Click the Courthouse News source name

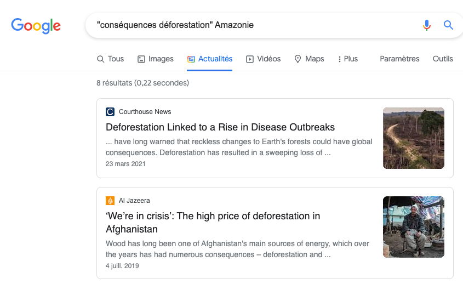point(145,112)
